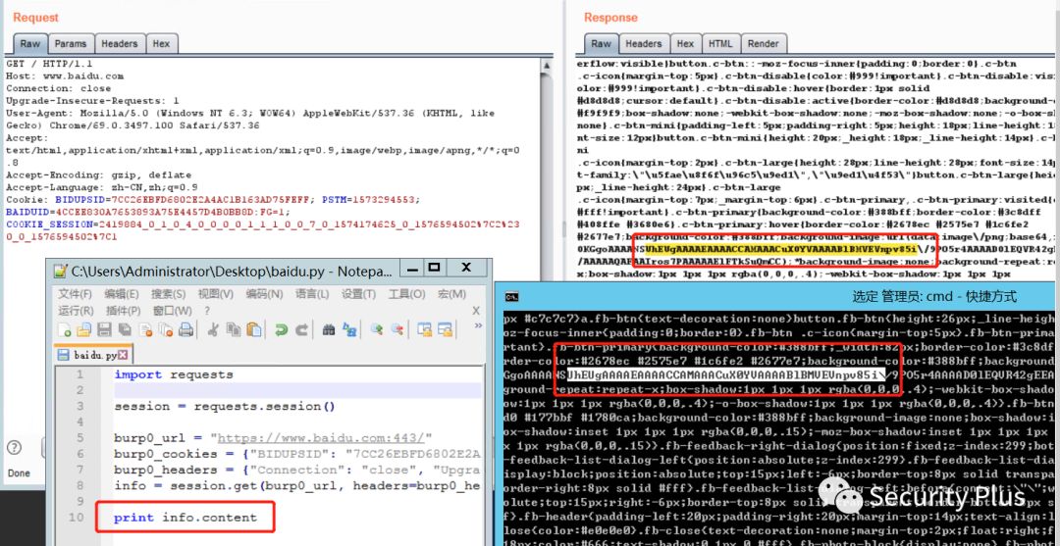Click the Paste clipboard icon
The width and height of the screenshot is (1060, 546).
click(253, 329)
